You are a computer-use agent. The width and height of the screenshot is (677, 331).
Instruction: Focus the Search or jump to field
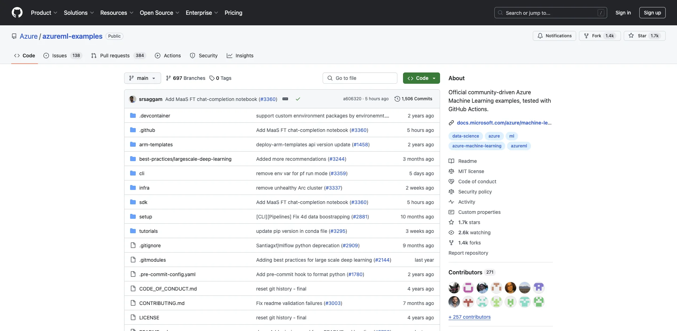(x=551, y=13)
